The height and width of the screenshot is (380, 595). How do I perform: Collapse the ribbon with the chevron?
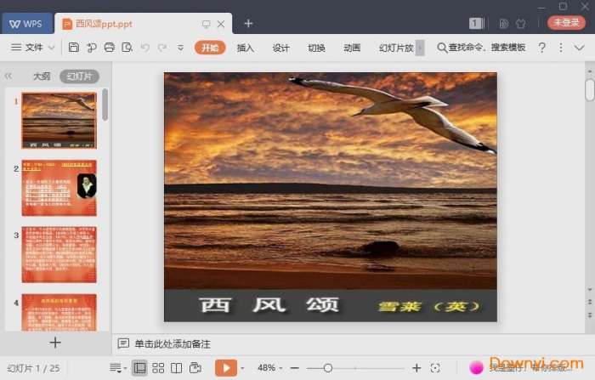click(579, 48)
